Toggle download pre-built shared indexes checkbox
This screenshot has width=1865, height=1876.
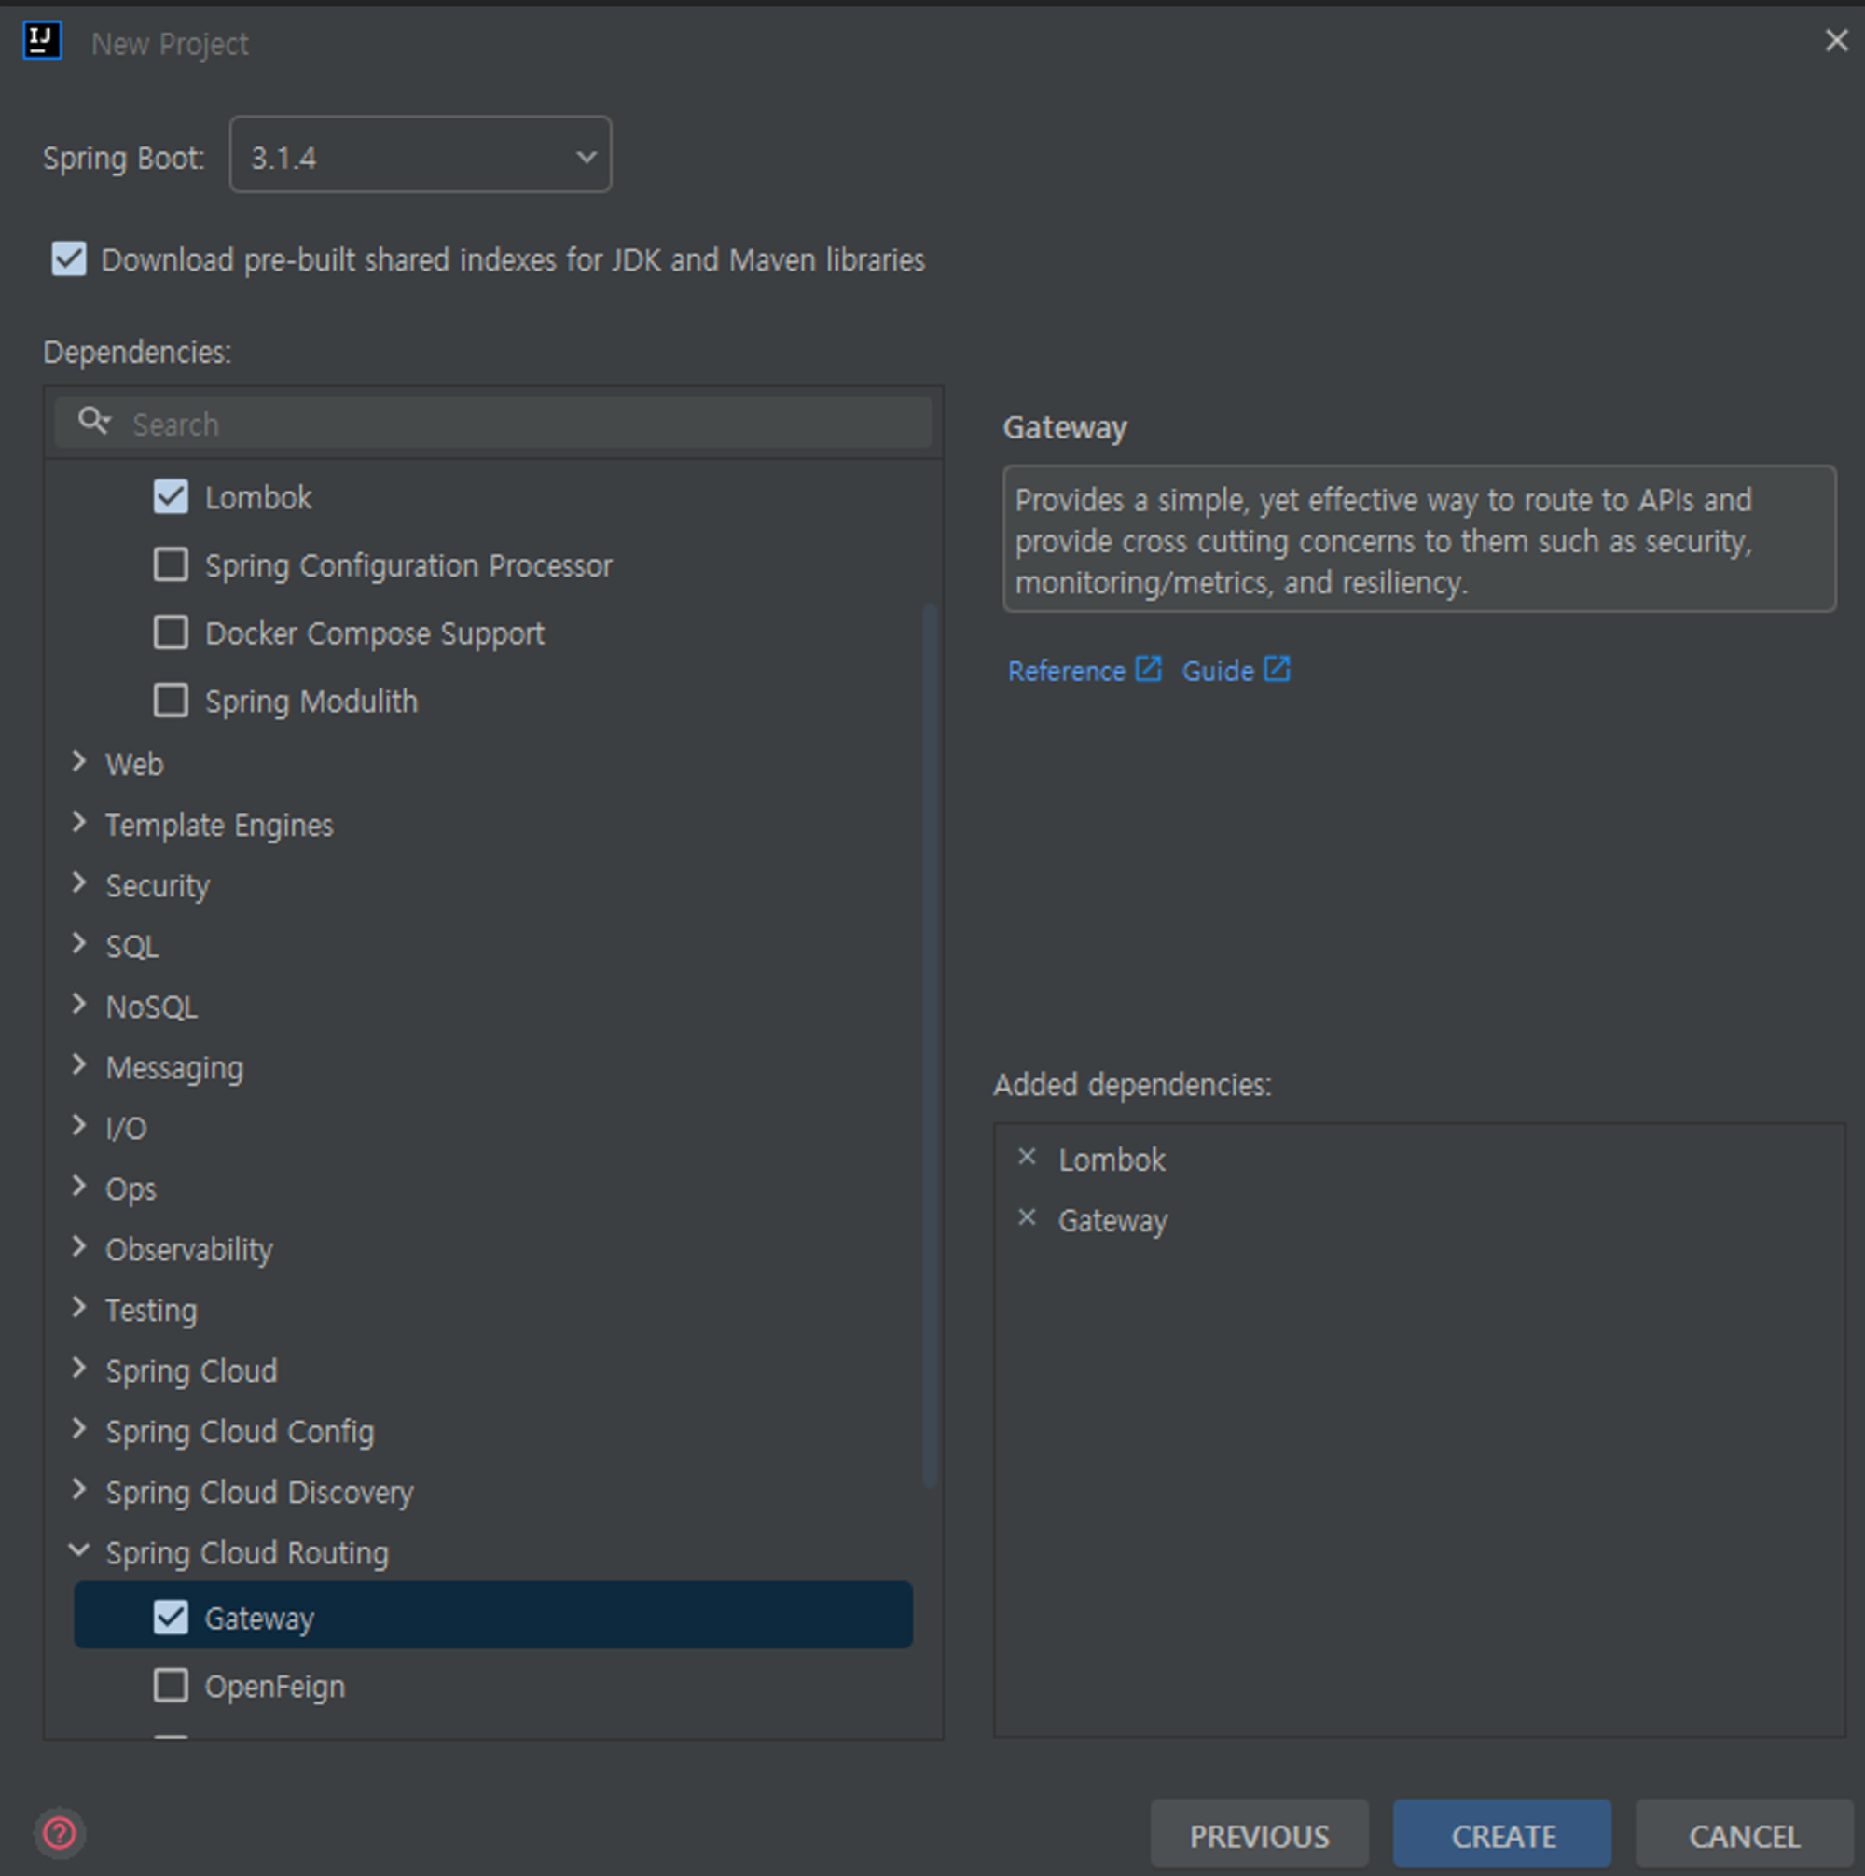[x=69, y=259]
